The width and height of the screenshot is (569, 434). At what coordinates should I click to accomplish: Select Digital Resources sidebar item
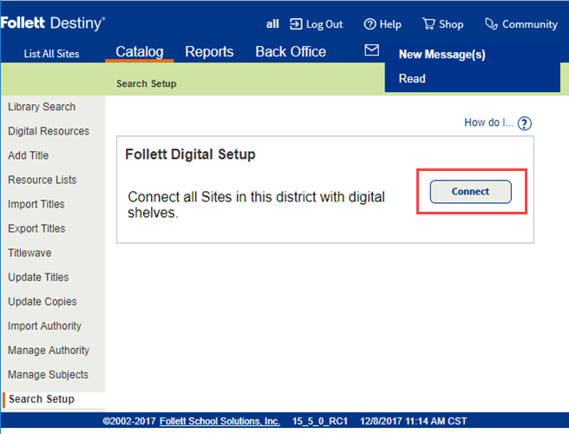(49, 131)
